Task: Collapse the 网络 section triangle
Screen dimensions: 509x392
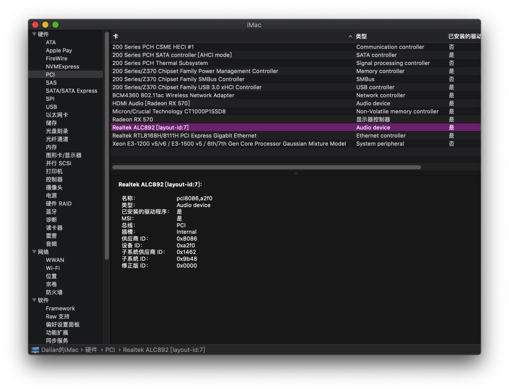Action: (x=34, y=252)
